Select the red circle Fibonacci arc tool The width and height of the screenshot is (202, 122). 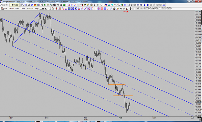coord(98,8)
